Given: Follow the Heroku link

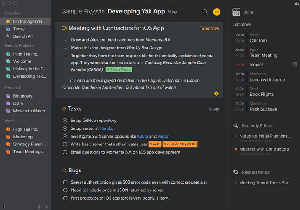Looking at the screenshot, I should [106, 128].
